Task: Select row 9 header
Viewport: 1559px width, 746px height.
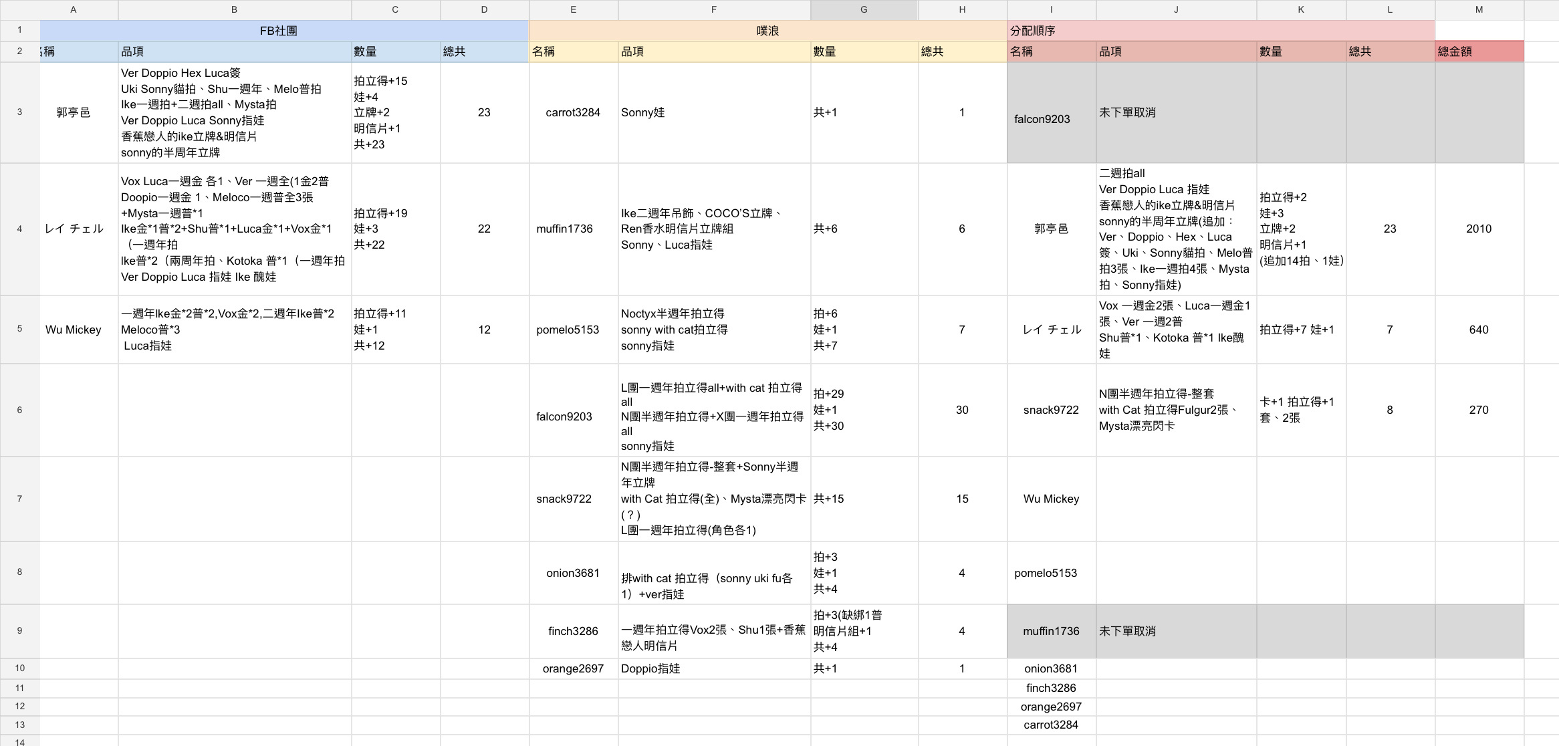Action: point(19,631)
